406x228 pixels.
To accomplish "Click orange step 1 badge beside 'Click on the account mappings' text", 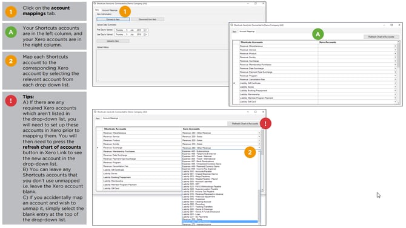I will click(11, 12).
